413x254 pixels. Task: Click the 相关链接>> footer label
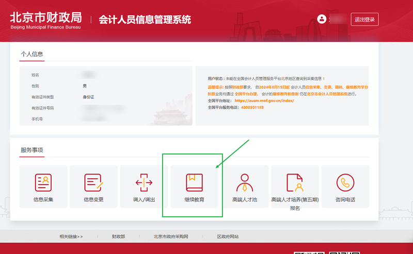[71, 236]
